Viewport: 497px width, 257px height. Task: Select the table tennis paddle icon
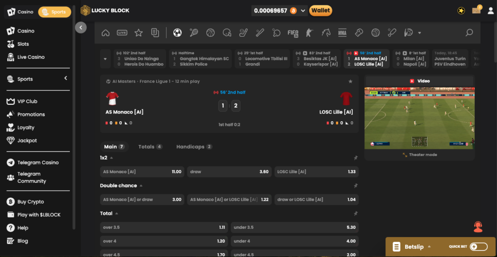pos(276,32)
